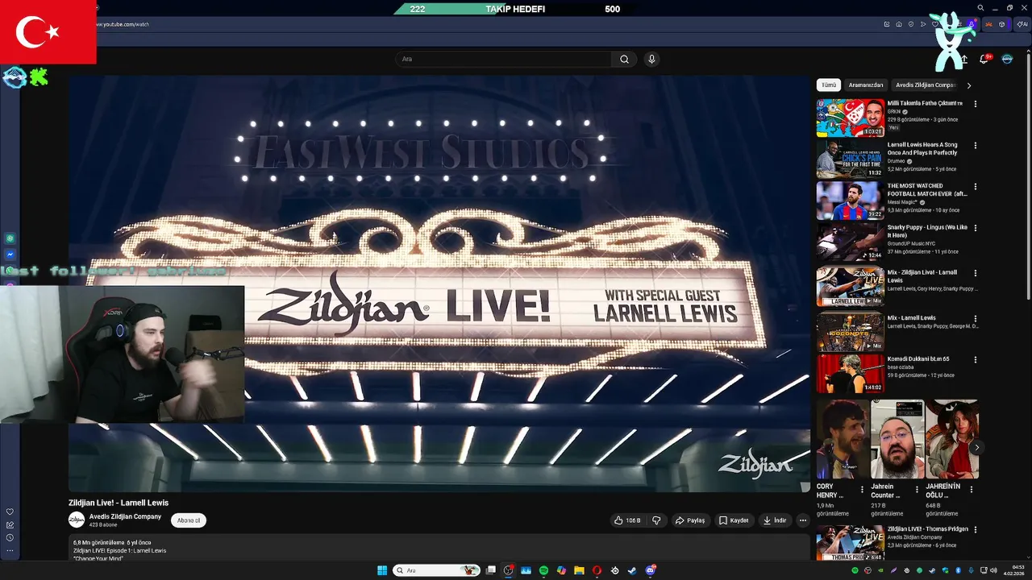Open heart bookmarks icon in sidebar
Screen dimensions: 1032x580
coord(10,512)
